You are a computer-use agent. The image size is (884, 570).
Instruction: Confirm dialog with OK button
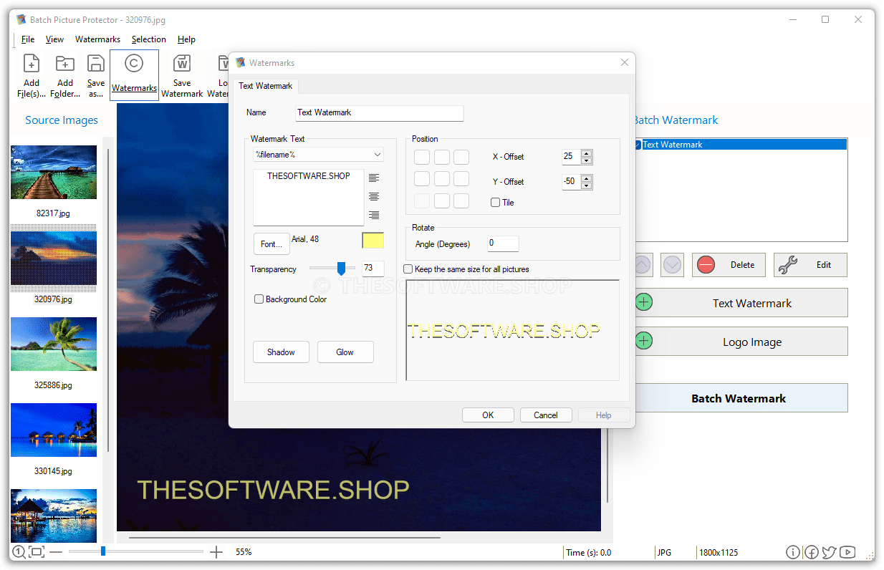click(x=488, y=415)
